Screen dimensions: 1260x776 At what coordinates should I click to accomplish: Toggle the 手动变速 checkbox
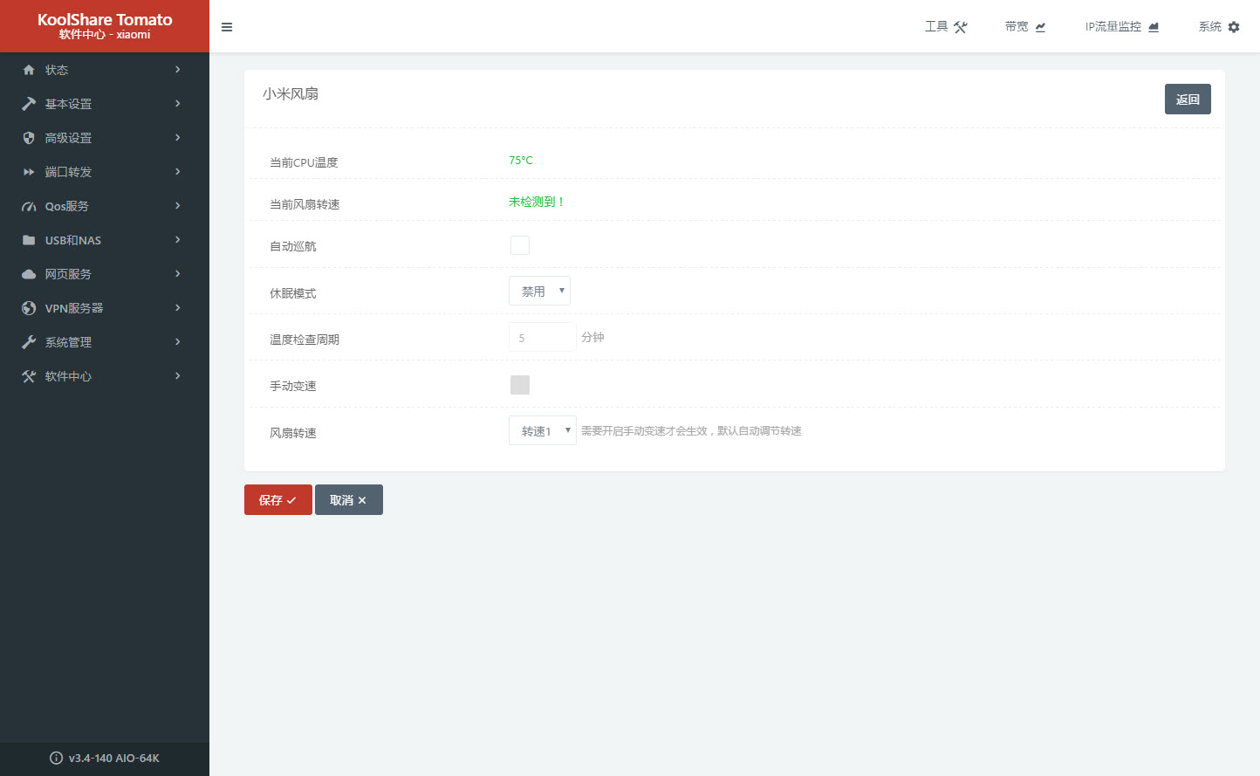pyautogui.click(x=520, y=385)
